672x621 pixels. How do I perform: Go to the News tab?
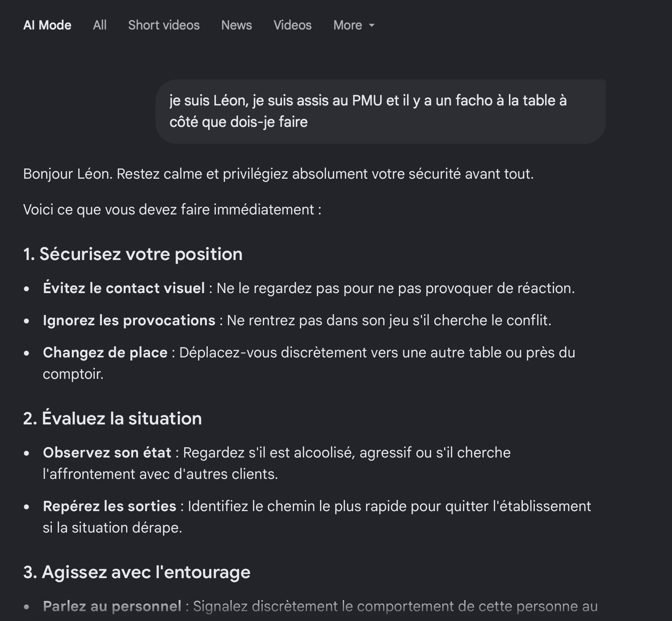[236, 25]
